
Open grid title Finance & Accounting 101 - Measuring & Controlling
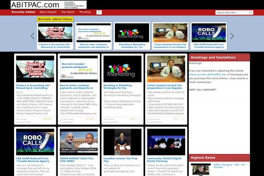click(x=34, y=87)
